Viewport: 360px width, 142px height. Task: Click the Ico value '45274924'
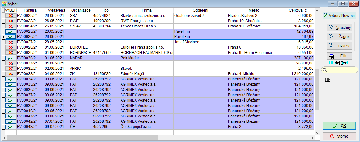pos(106,16)
